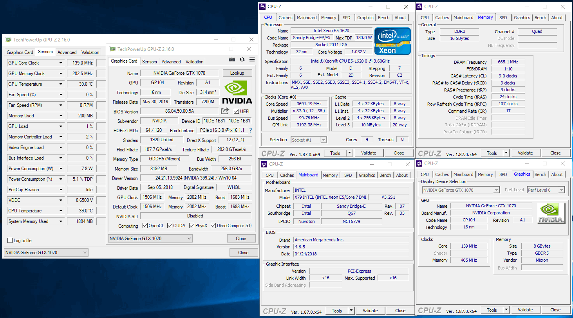
Task: Click Validate button in CPU-Z CPU-tab window
Action: tap(369, 153)
